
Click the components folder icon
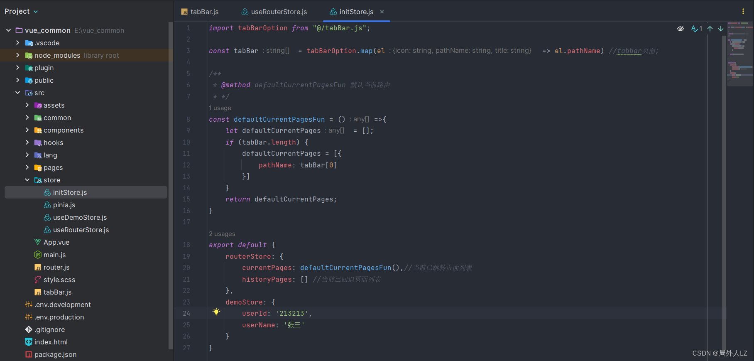pos(38,130)
